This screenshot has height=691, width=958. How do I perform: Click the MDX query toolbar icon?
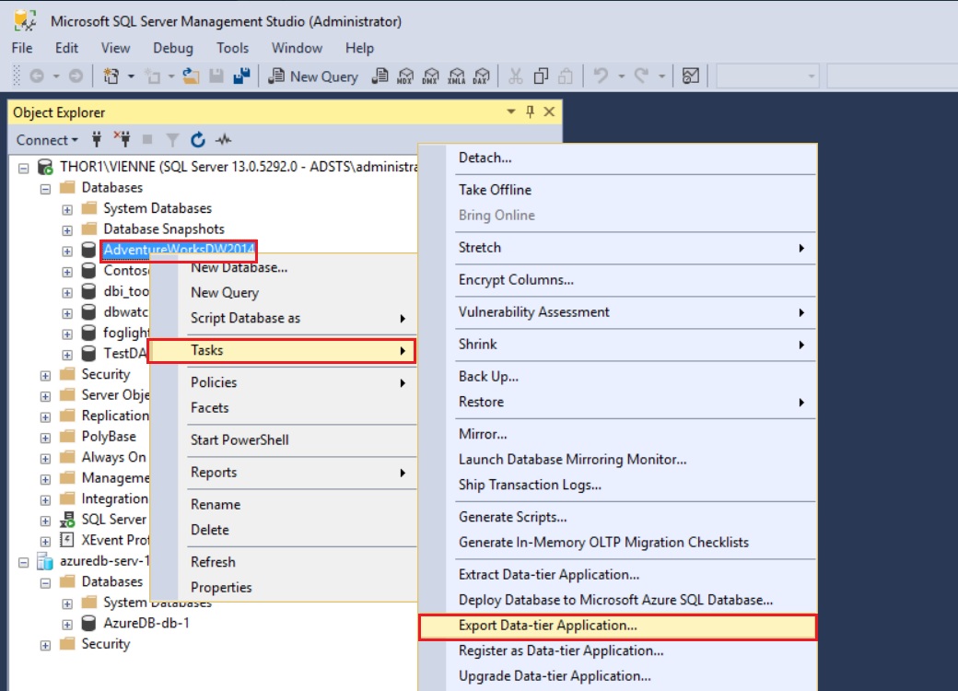click(x=405, y=76)
